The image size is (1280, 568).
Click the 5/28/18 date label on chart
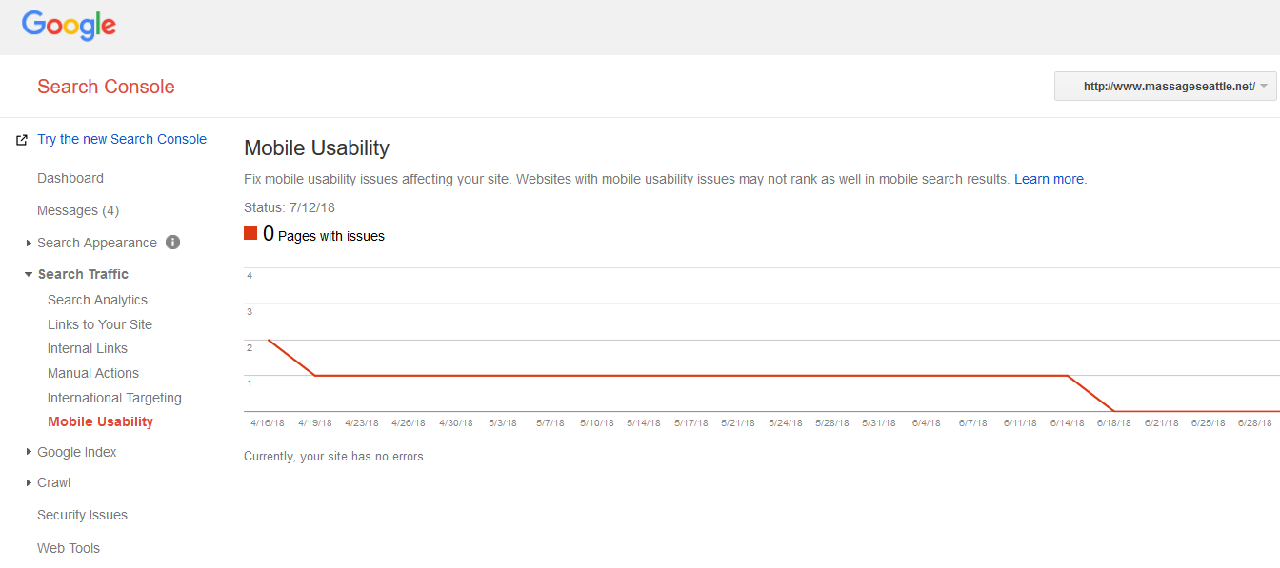[x=832, y=423]
